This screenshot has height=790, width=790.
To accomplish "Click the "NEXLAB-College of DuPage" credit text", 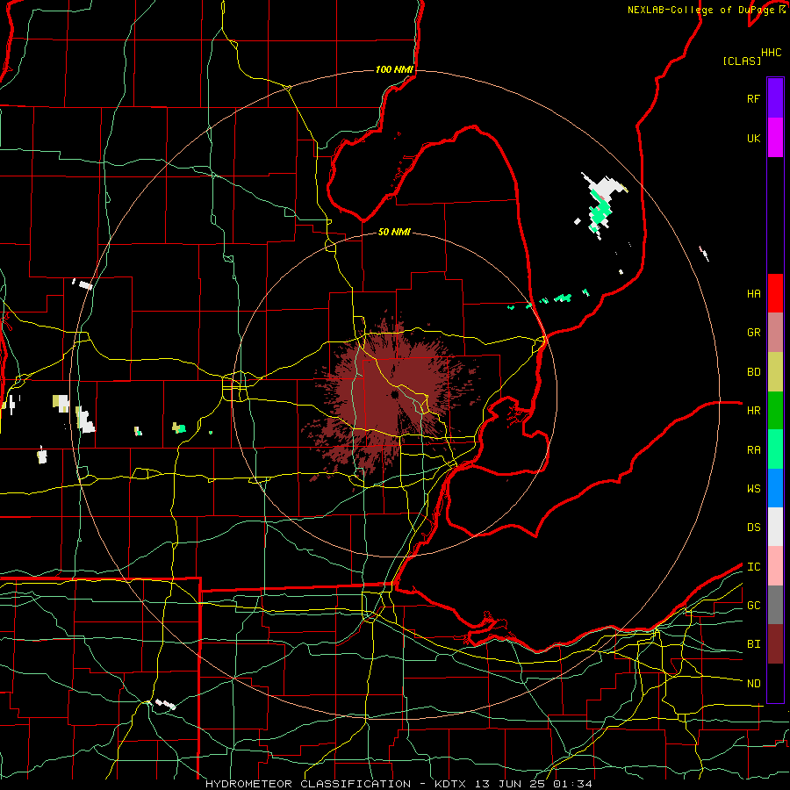I will tap(700, 10).
